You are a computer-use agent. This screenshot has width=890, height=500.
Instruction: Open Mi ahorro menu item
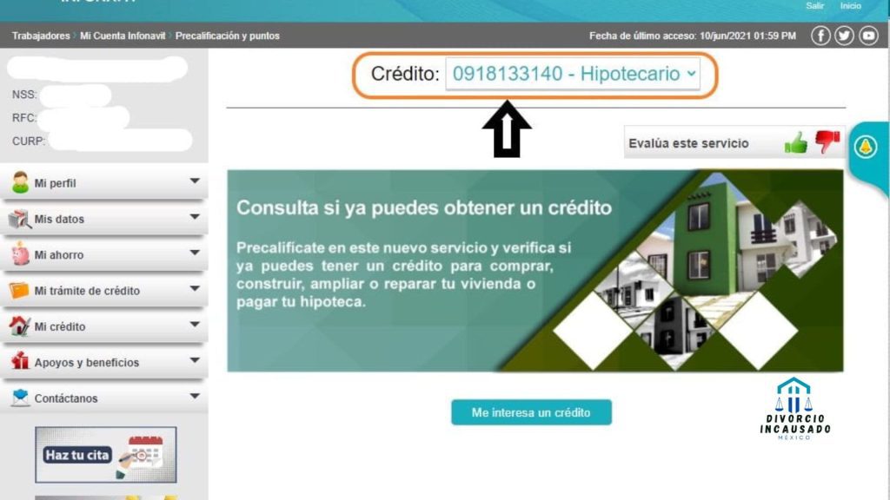click(x=104, y=254)
